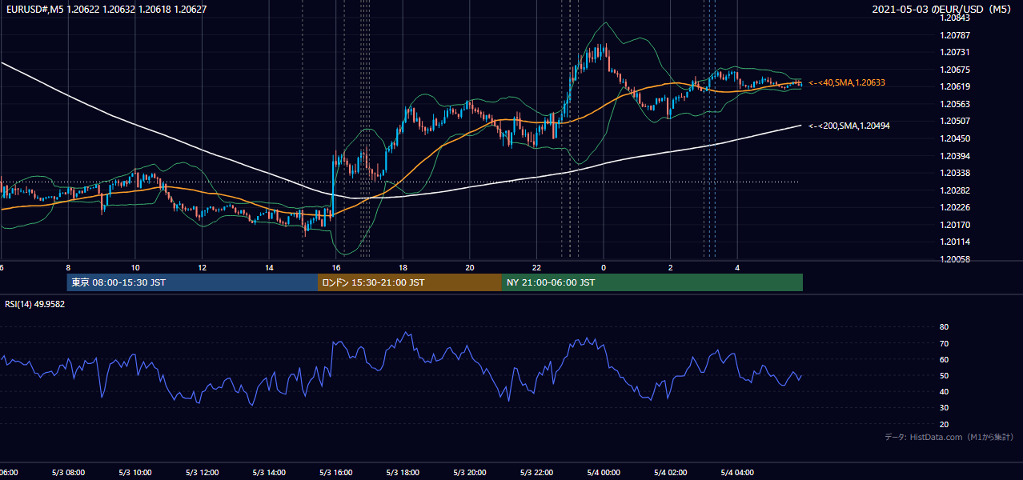Click the 5/4 00:00 time label

pos(604,472)
